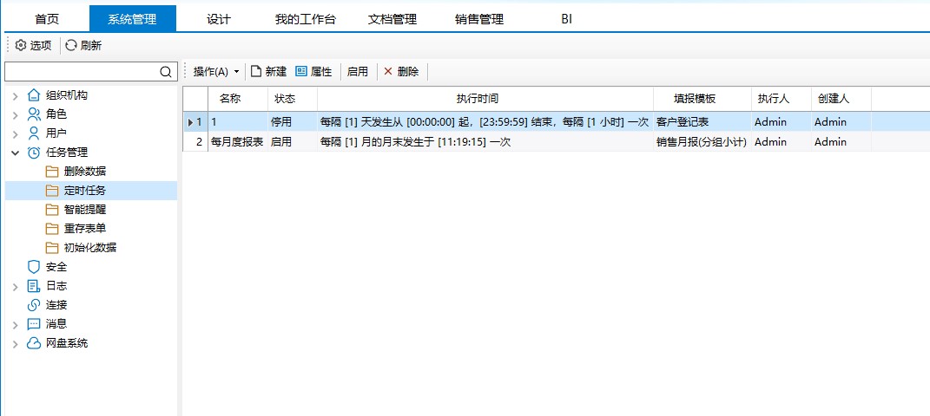Image resolution: width=930 pixels, height=416 pixels.
Task: Open the 连接 link icon item
Action: coord(35,305)
